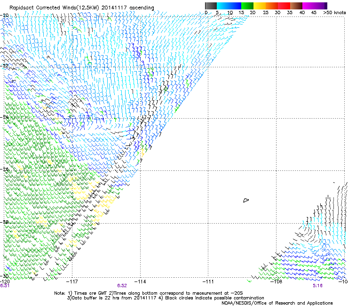348x306 pixels.
Task: Click the '-24' latitude axis label
Action: click(x=4, y=117)
